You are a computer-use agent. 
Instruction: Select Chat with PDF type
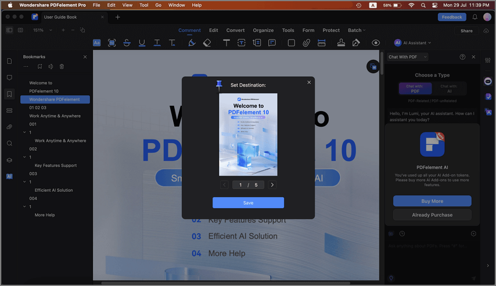[x=415, y=88]
